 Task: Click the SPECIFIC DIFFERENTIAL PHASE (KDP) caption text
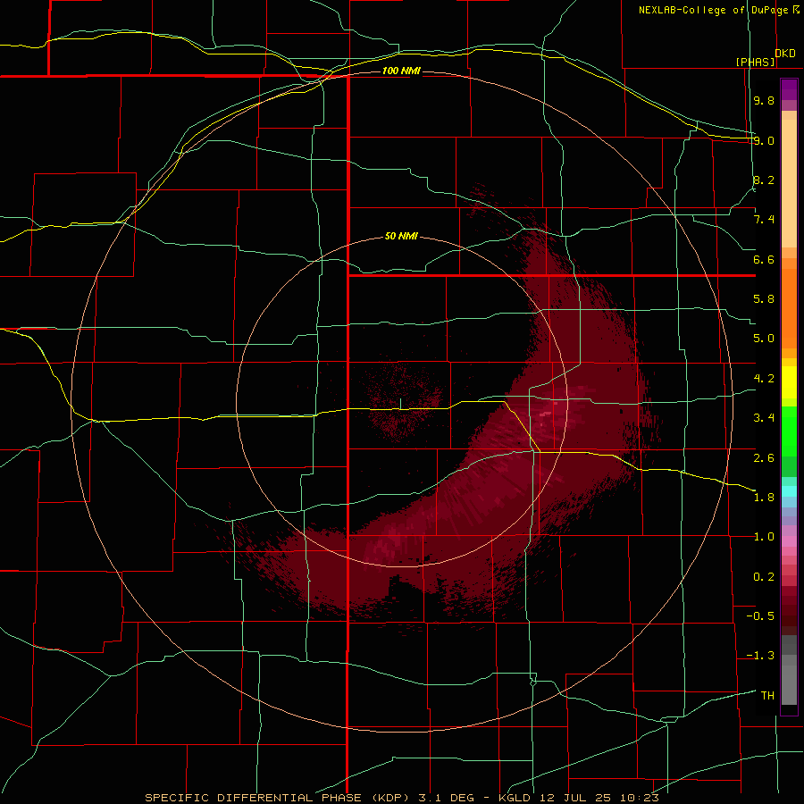pos(279,798)
